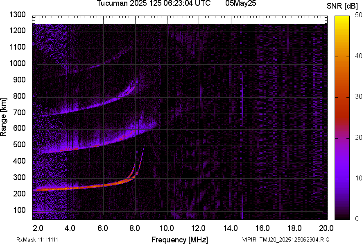
Task: Click the frequency axis tick '14.0'
Action: point(231,228)
